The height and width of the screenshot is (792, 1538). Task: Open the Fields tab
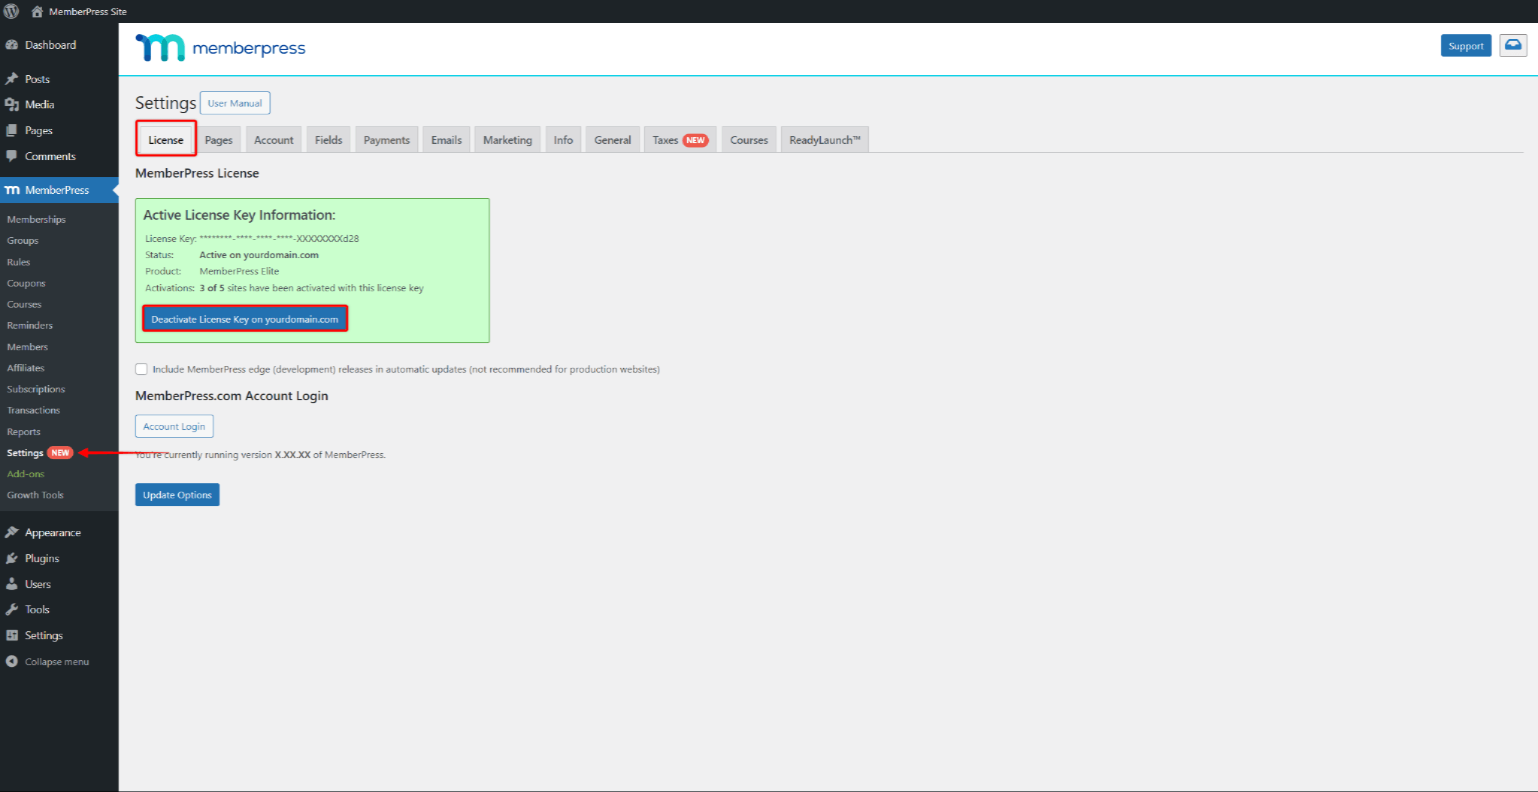tap(329, 140)
